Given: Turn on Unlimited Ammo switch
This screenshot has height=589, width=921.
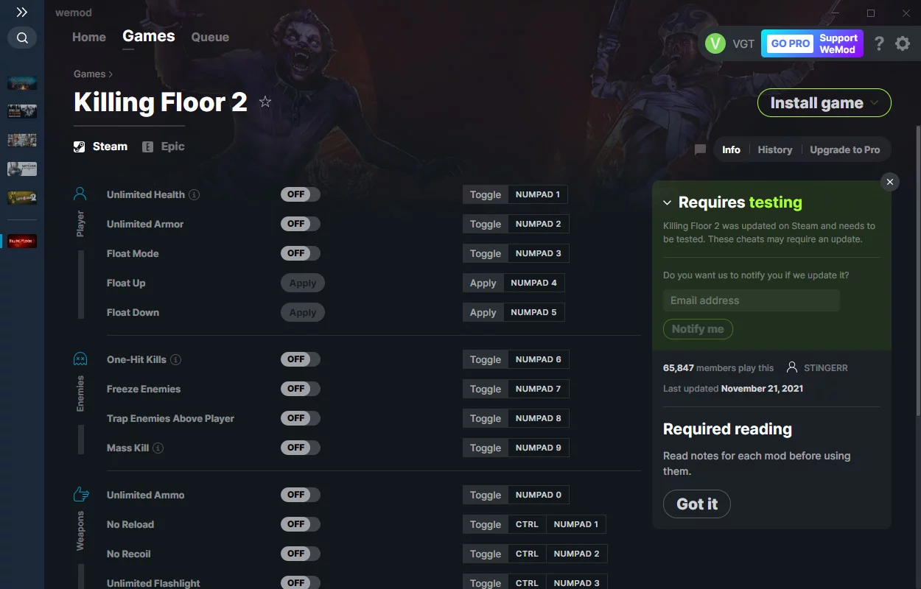Looking at the screenshot, I should tap(301, 495).
